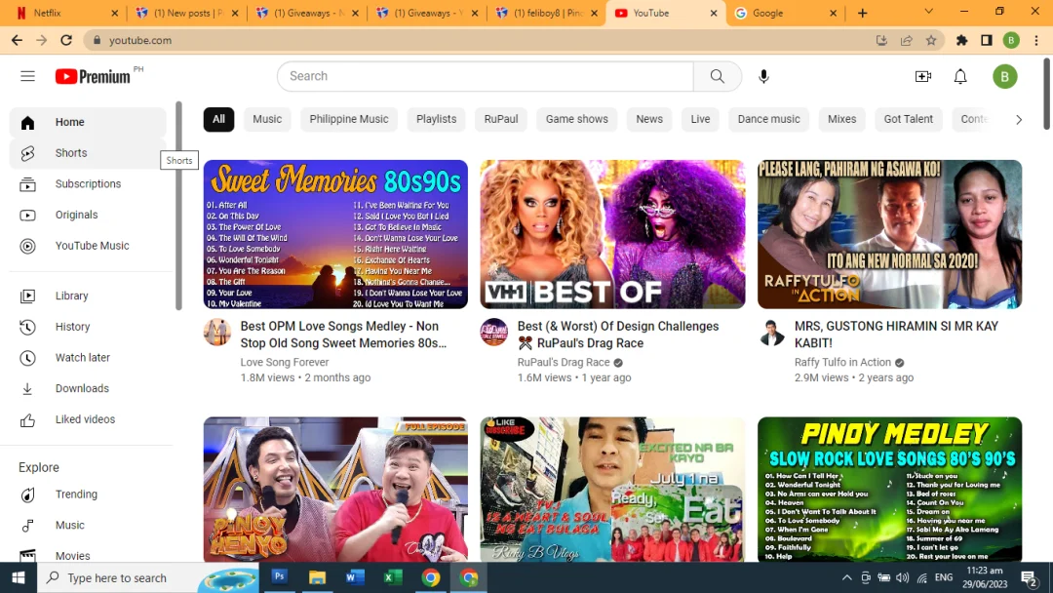Select the Philippine Music filter chip
Image resolution: width=1053 pixels, height=593 pixels.
tap(348, 120)
